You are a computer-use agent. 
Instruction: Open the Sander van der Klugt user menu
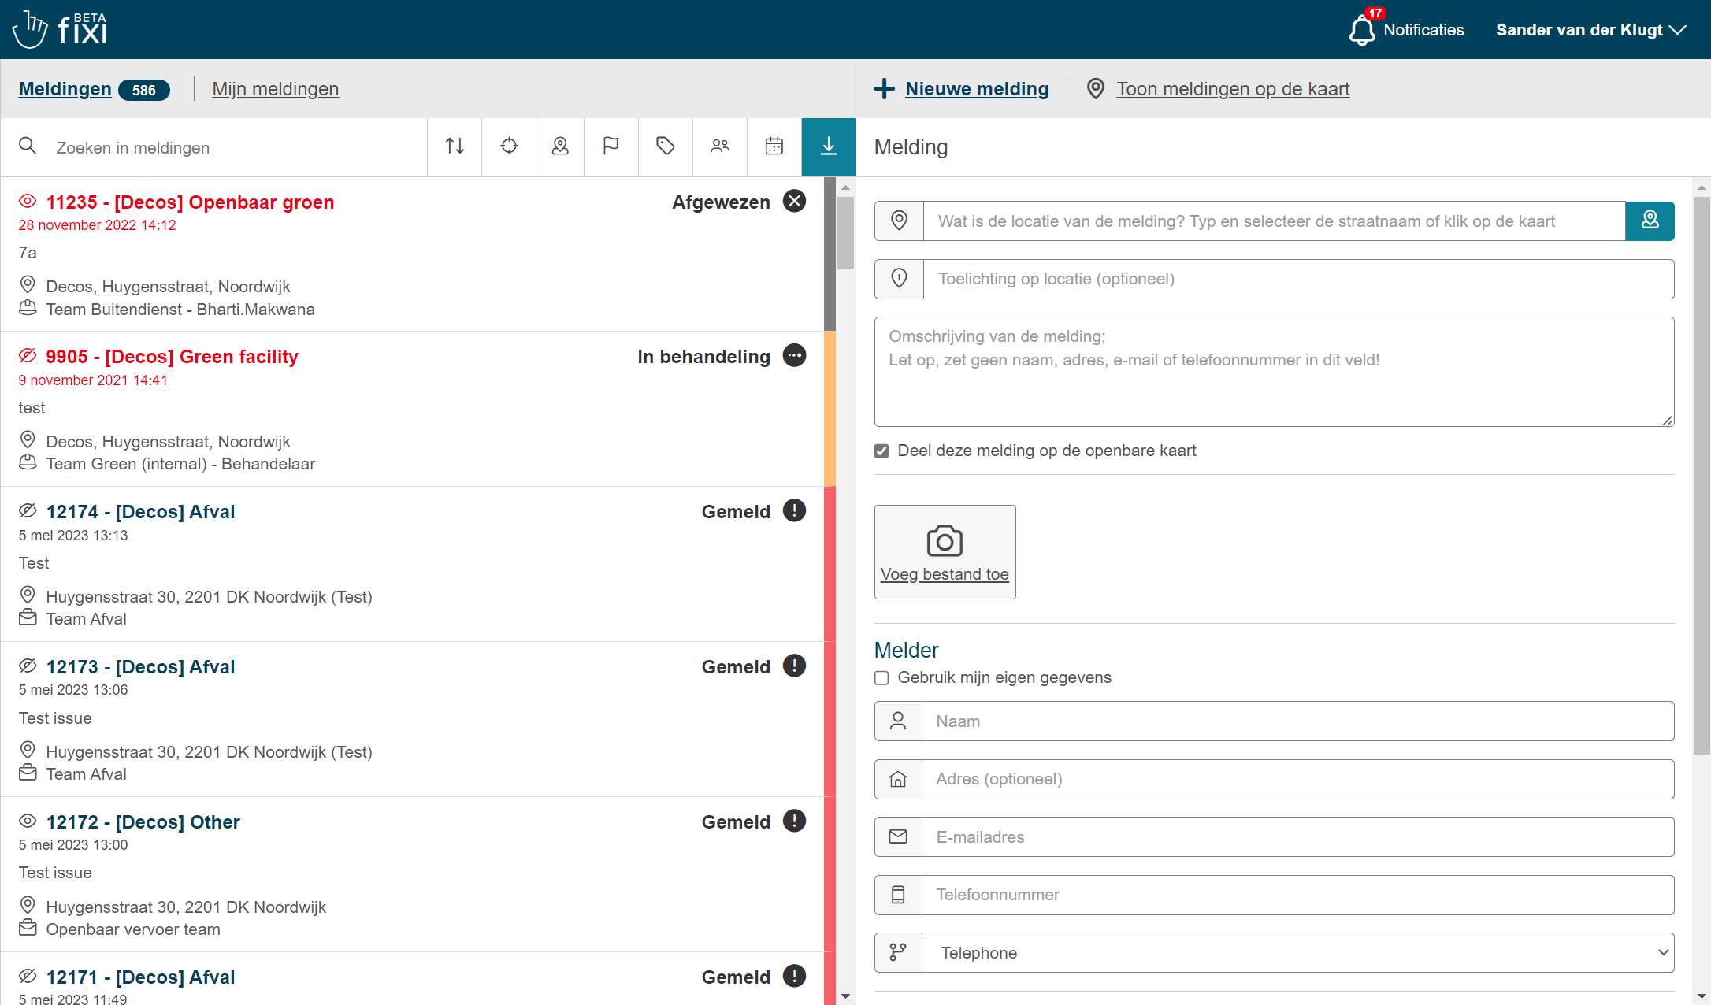click(1590, 30)
